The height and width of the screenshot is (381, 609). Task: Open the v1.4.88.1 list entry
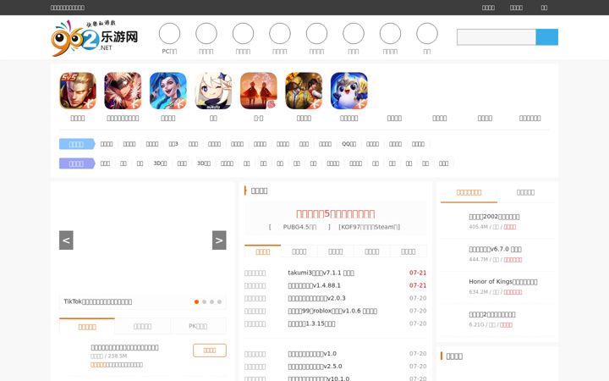click(x=314, y=285)
